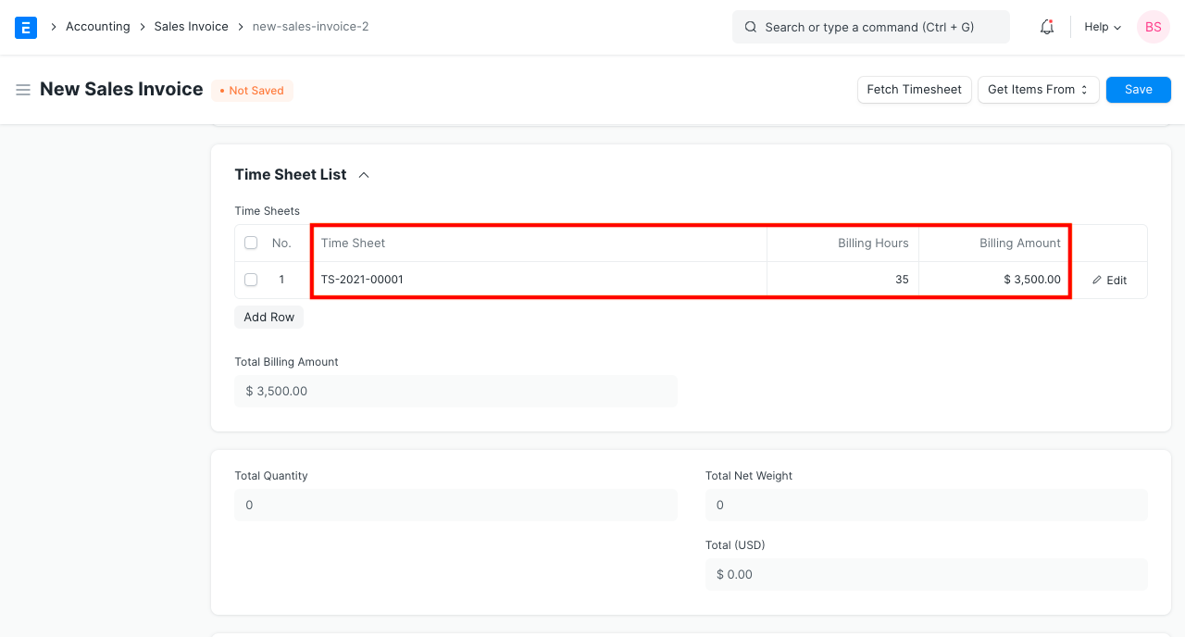Add a new row to Time Sheets
The height and width of the screenshot is (637, 1185).
[268, 317]
